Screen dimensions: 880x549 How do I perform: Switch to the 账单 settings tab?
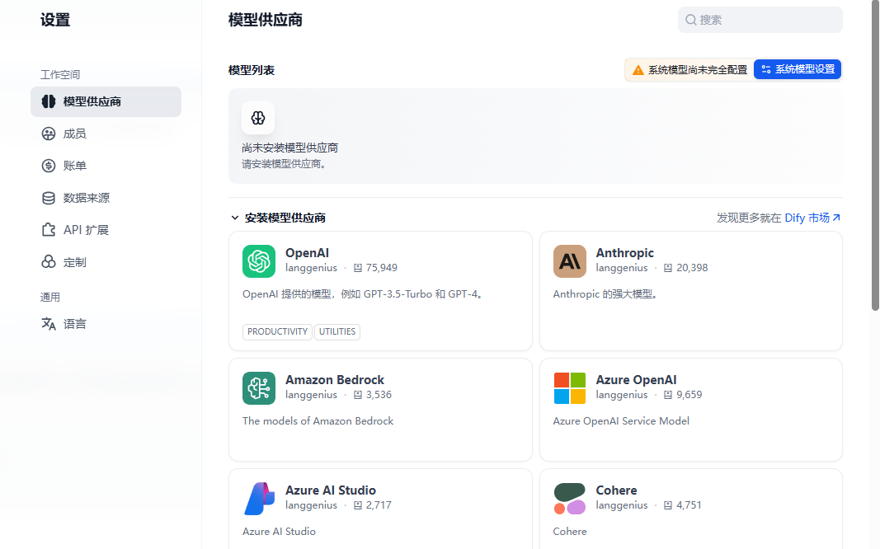coord(106,166)
